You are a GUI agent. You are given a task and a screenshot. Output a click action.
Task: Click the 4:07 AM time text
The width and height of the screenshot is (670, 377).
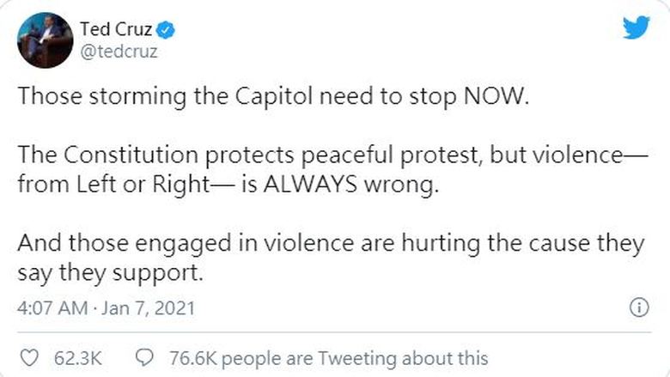click(x=52, y=307)
